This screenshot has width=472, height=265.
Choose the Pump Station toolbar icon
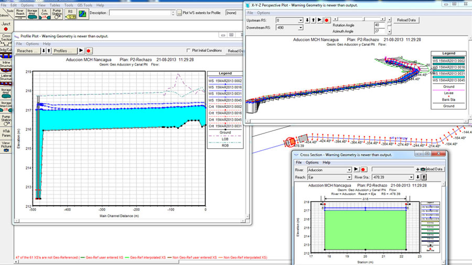pos(58,13)
